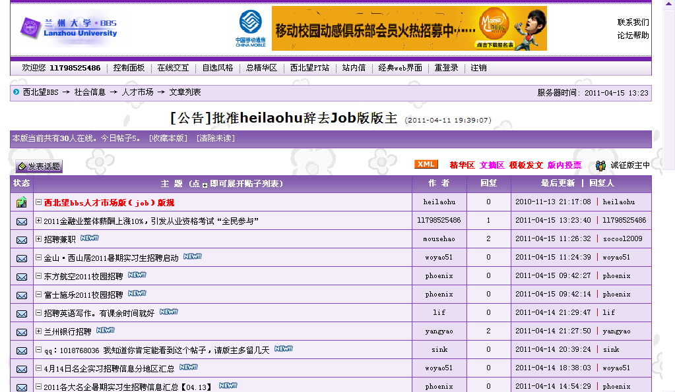Open 站内信 in the navigation bar

354,68
